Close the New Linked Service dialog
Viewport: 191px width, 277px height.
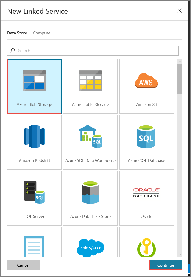point(180,11)
